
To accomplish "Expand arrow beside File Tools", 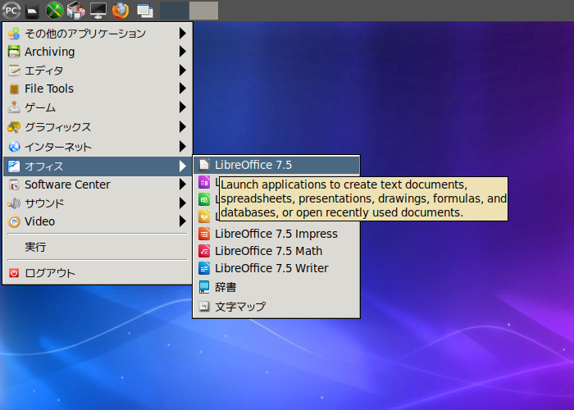I will [x=182, y=89].
